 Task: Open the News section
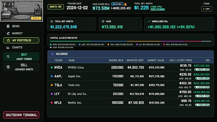point(21,26)
